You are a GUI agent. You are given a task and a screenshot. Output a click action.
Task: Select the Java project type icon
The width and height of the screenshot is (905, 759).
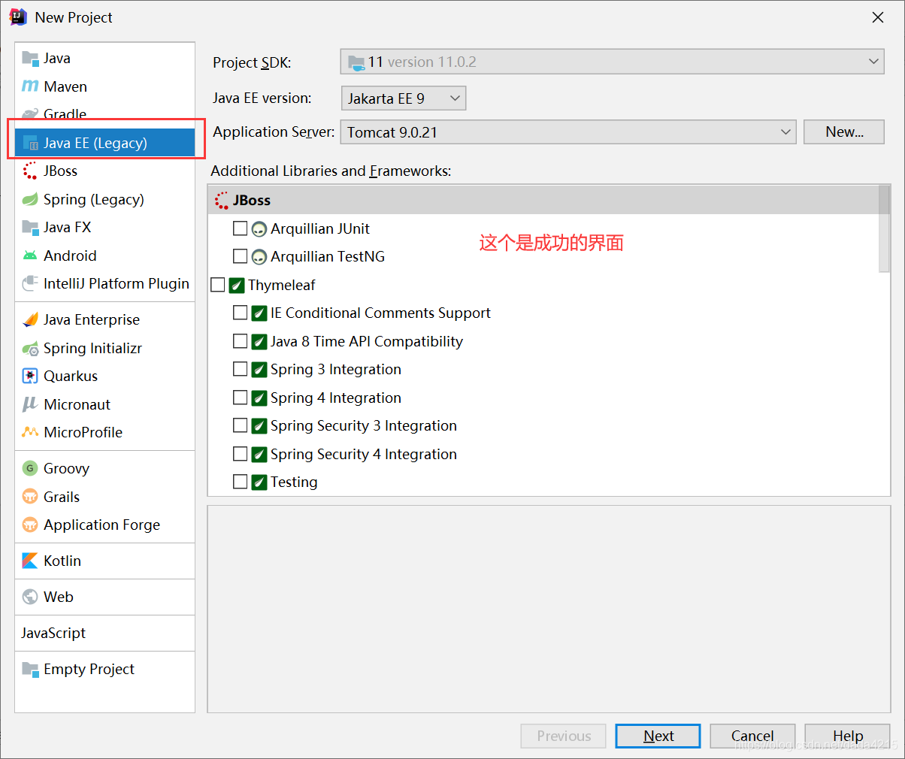tap(30, 58)
